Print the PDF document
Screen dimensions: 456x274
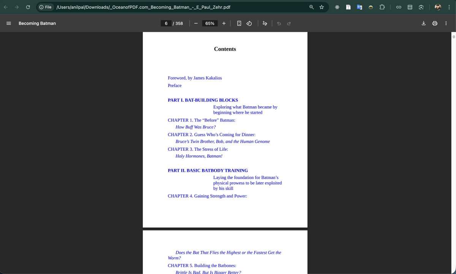(435, 23)
